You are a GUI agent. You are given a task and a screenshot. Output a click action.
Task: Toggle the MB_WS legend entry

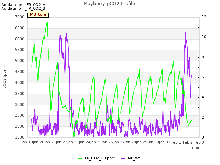click(131, 158)
